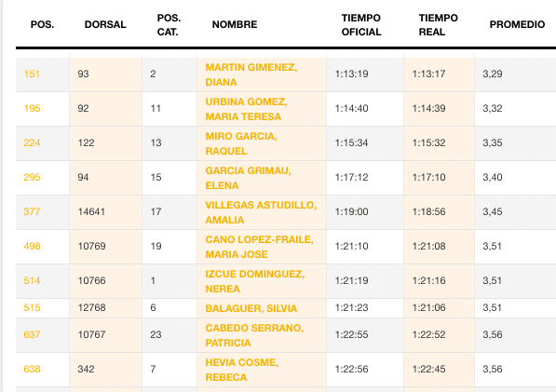Viewport: 556px width, 392px height.
Task: Open runner VILLEGAS ASTUDILLO, AMALIA
Action: 261,212
